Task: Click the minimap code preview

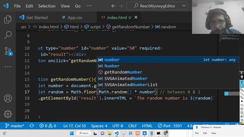Action: (x=229, y=38)
